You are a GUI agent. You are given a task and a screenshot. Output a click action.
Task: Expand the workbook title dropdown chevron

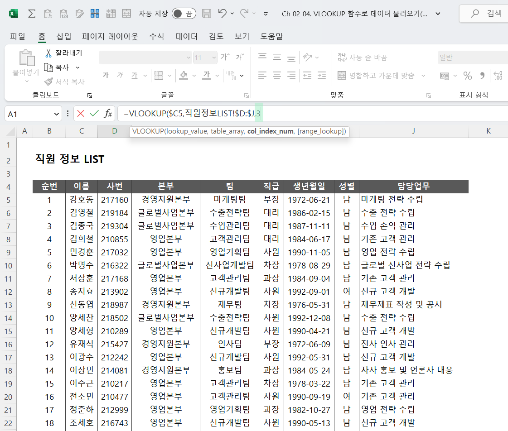pyautogui.click(x=438, y=14)
